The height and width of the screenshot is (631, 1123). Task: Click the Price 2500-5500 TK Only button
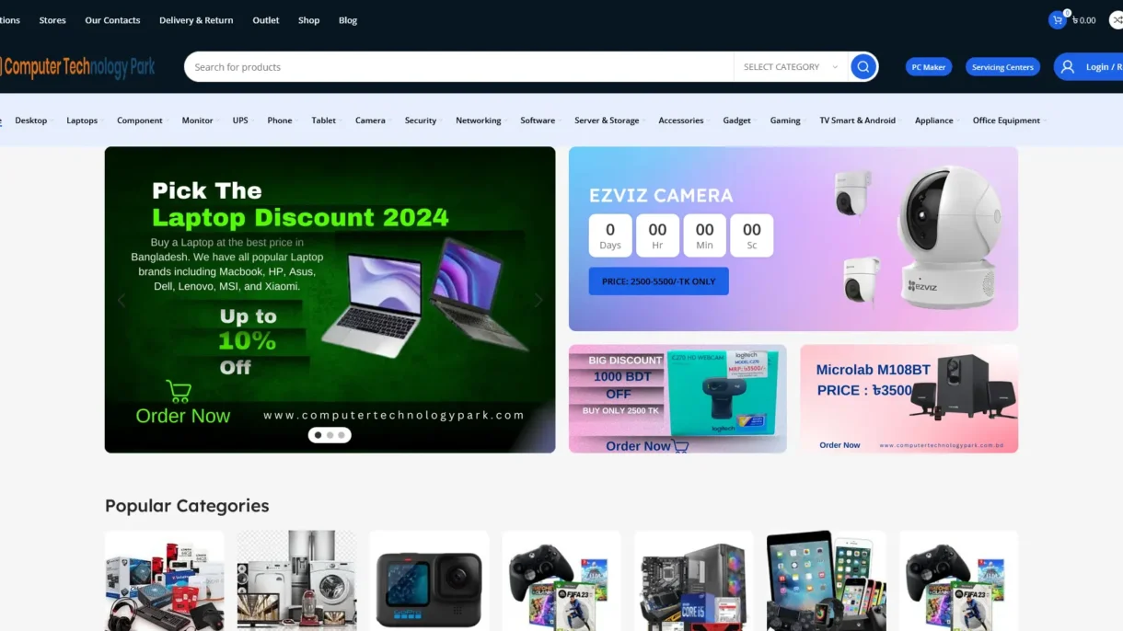click(x=658, y=281)
